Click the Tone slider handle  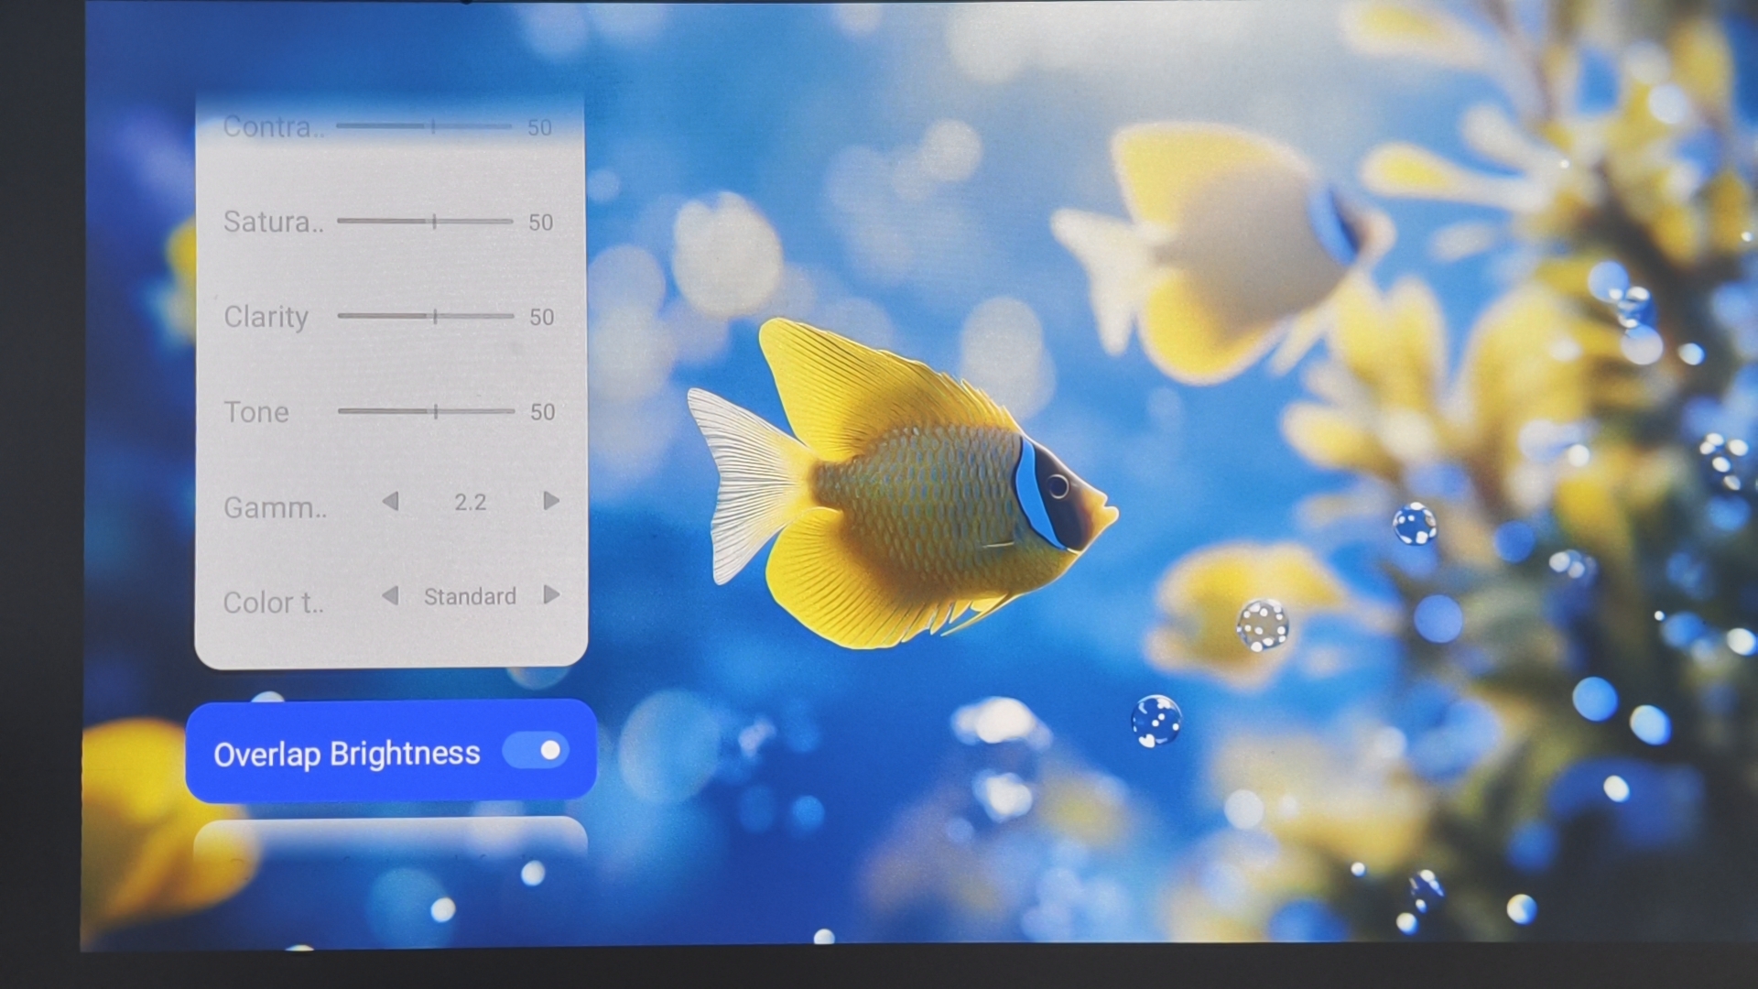436,411
